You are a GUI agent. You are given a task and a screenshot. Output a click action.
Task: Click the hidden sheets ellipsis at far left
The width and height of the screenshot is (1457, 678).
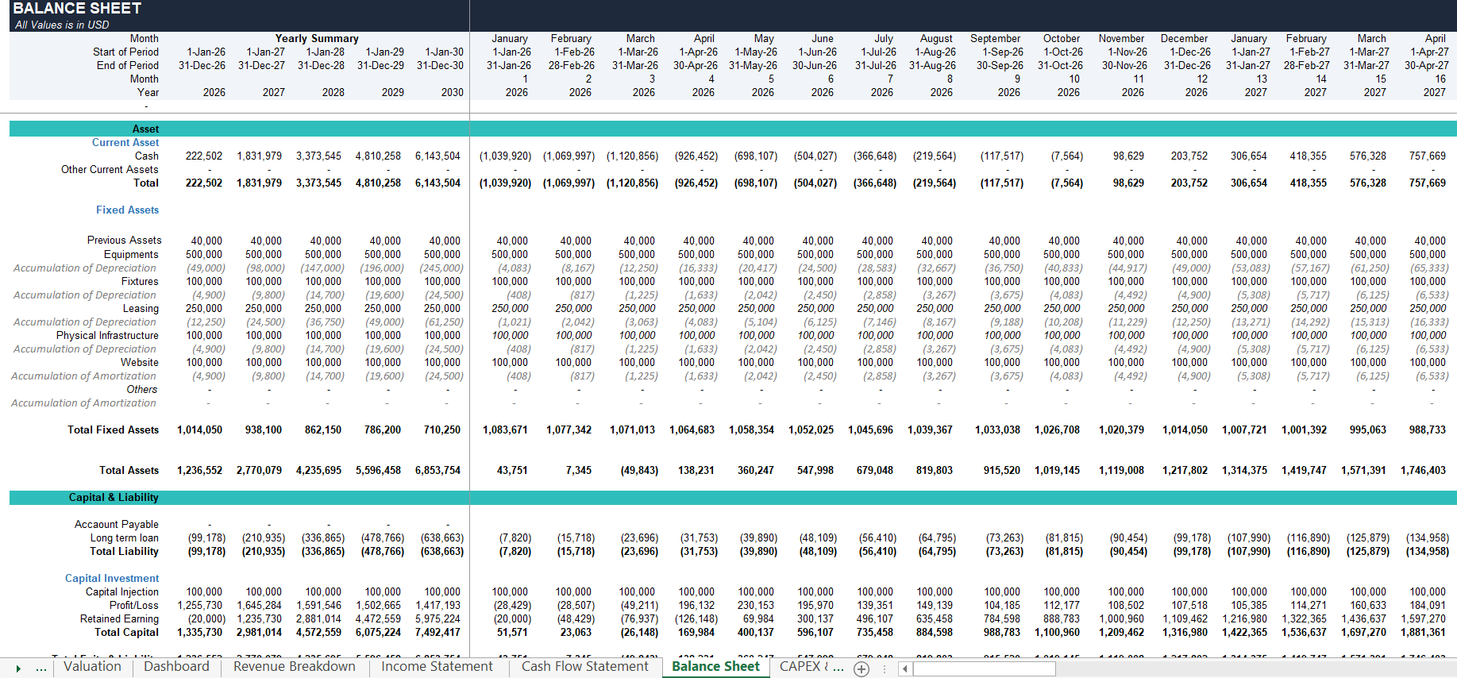tap(41, 668)
